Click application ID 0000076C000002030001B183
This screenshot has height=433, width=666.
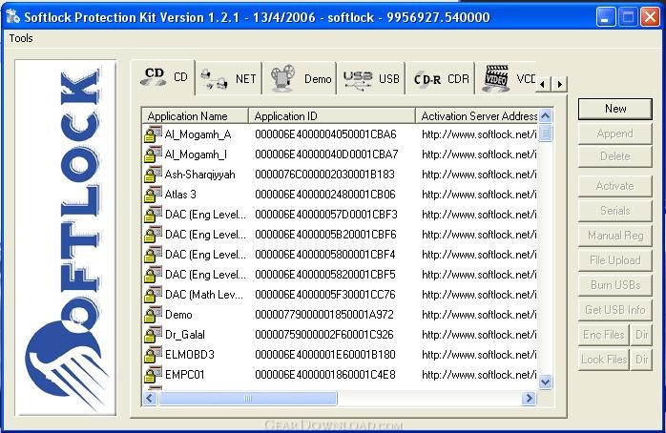[325, 175]
